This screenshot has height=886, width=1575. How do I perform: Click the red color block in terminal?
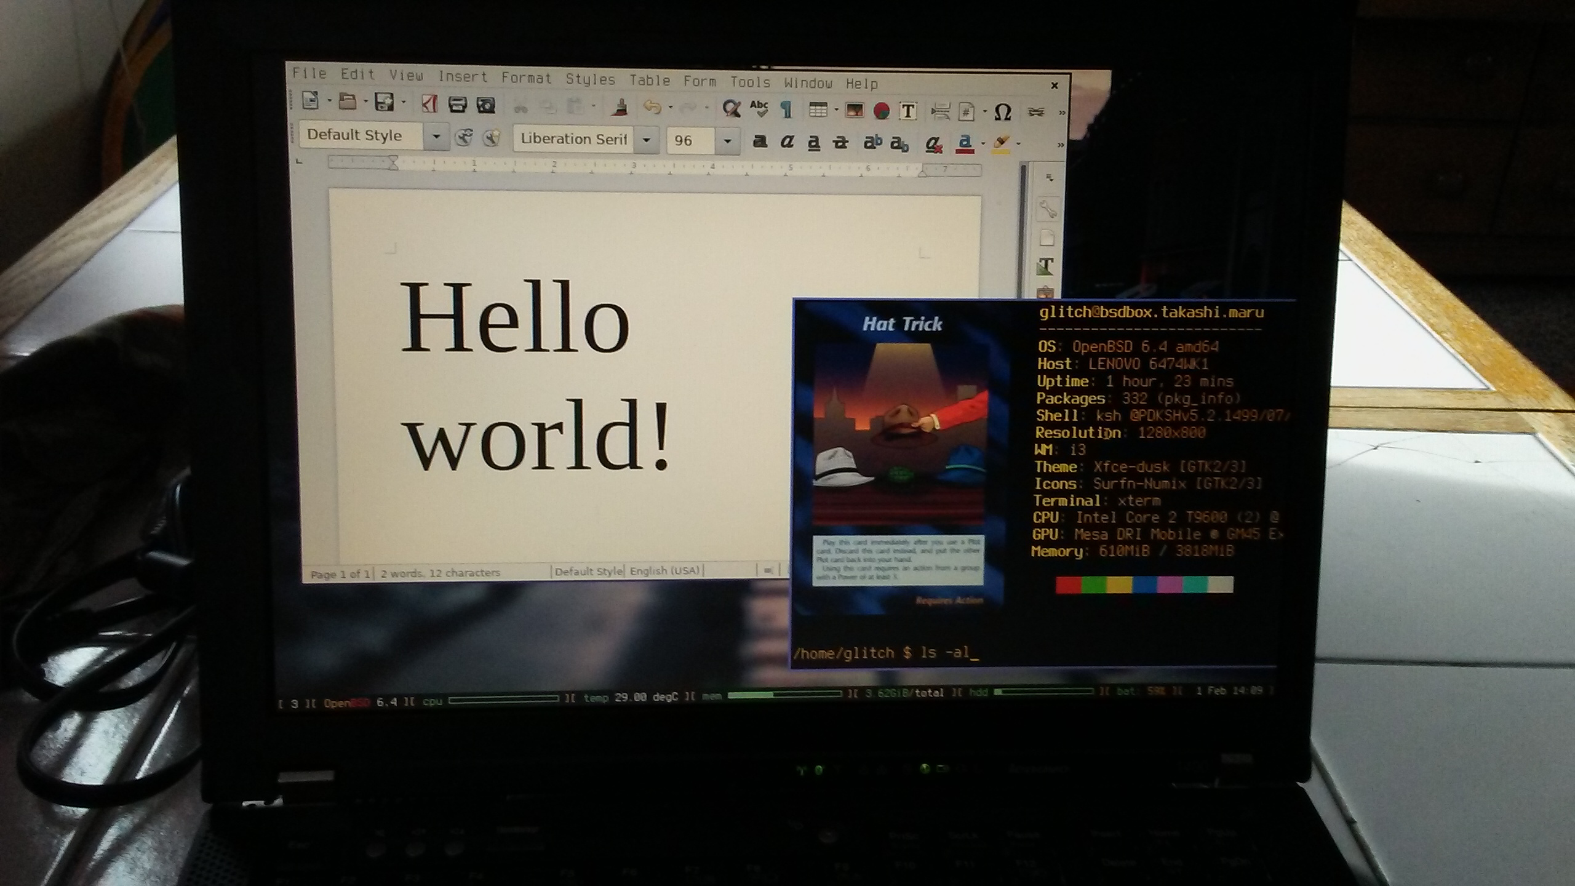(x=1069, y=585)
